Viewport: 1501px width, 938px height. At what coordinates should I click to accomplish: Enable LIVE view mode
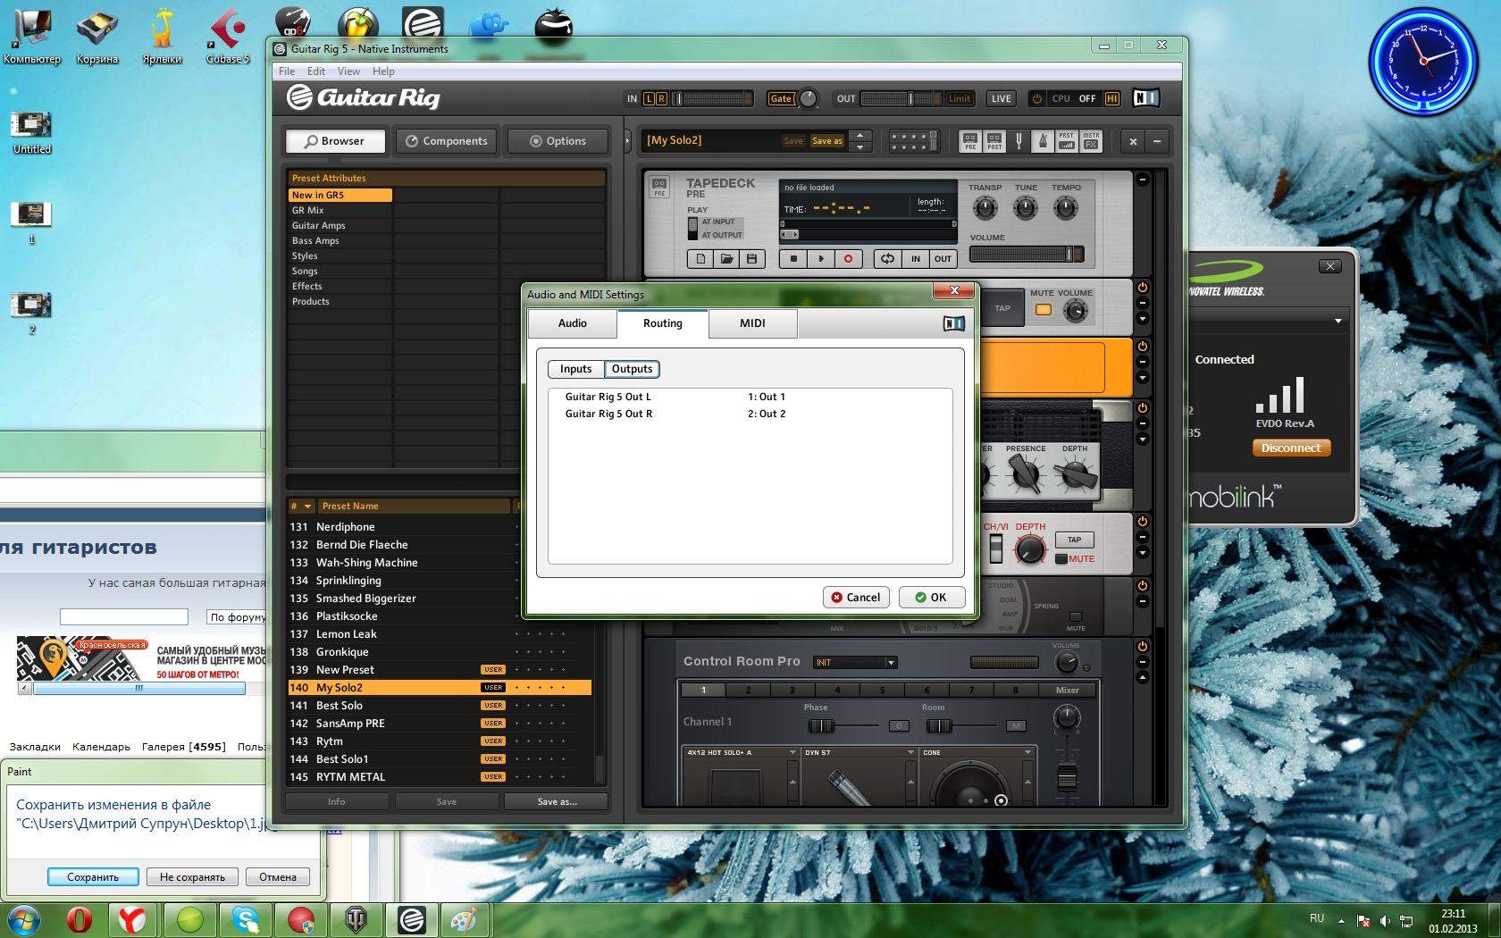click(x=1001, y=99)
